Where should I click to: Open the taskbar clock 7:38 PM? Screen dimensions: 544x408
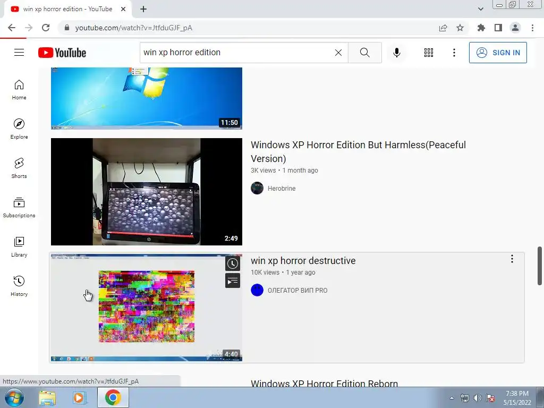[x=517, y=398]
